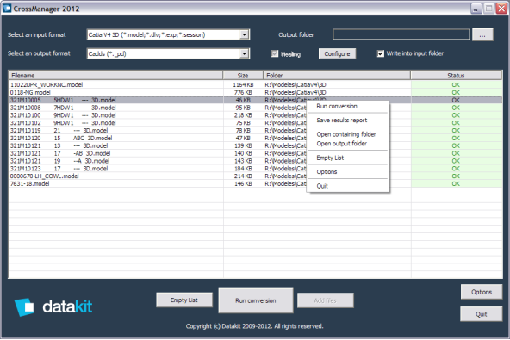Click the Configure button
Image resolution: width=510 pixels, height=340 pixels.
[x=337, y=53]
